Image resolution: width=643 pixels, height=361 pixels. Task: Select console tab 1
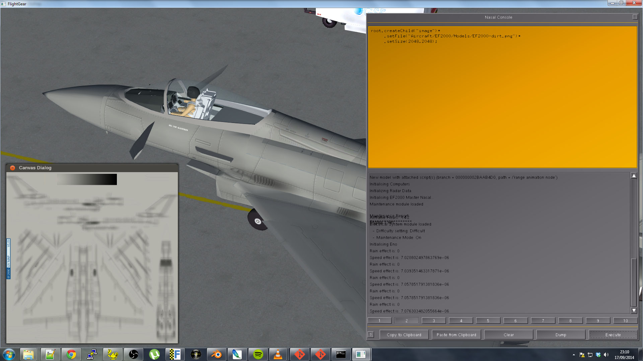[379, 321]
